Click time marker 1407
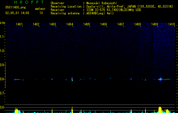Viewport: 178px width, 113px height. [x=121, y=24]
